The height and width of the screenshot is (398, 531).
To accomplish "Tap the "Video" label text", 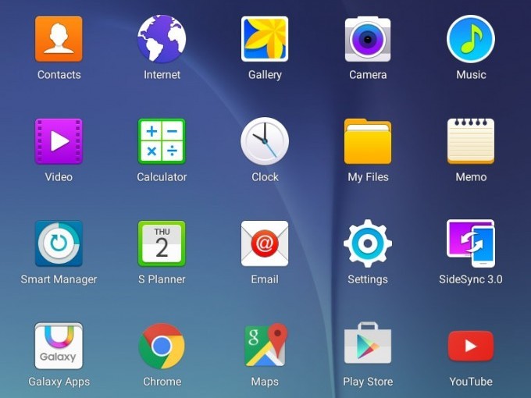I will (59, 177).
